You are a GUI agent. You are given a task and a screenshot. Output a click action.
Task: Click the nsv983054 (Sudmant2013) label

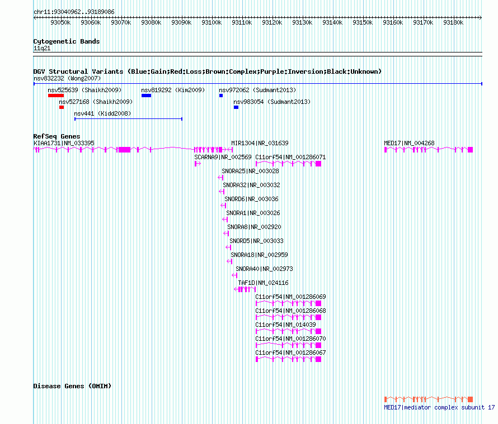coord(272,102)
